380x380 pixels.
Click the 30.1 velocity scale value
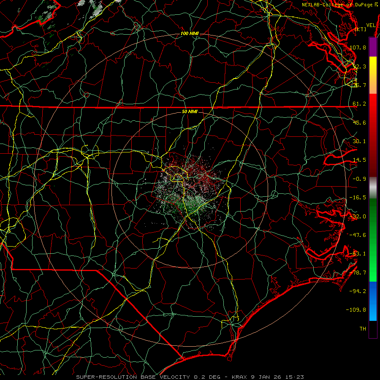click(x=359, y=141)
